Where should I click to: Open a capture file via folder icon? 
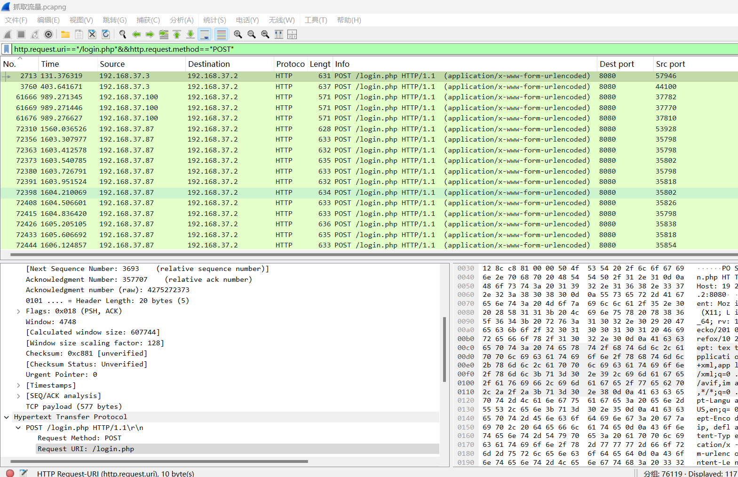[65, 34]
